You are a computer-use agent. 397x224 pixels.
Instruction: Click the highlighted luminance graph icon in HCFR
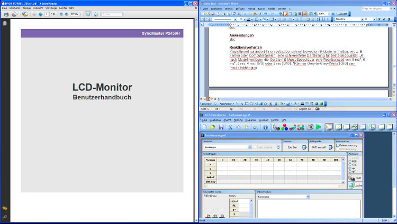click(329, 127)
